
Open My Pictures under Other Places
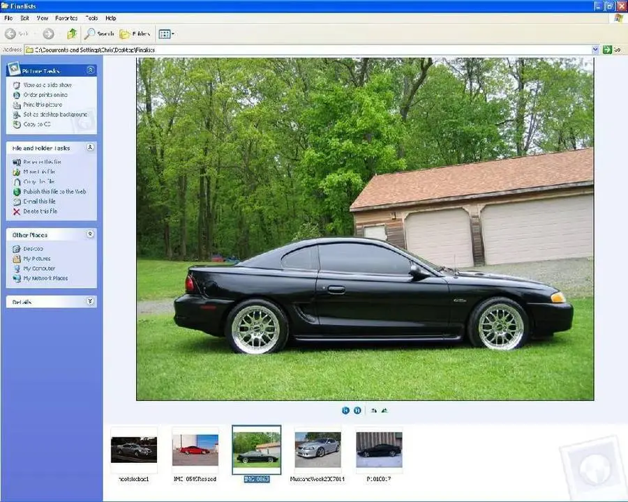[36, 259]
